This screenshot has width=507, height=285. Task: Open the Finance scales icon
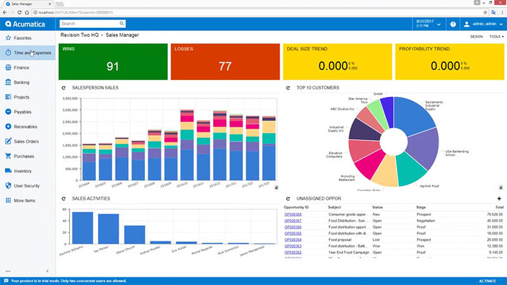pos(8,67)
